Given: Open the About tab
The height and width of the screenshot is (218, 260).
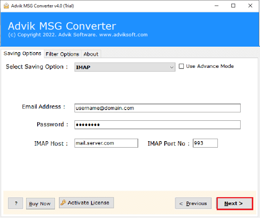Looking at the screenshot, I should point(91,54).
